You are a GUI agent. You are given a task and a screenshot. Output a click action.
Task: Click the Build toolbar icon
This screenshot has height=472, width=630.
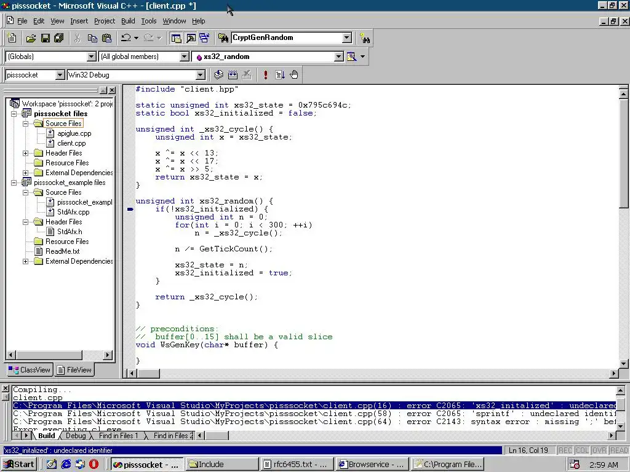pyautogui.click(x=233, y=74)
